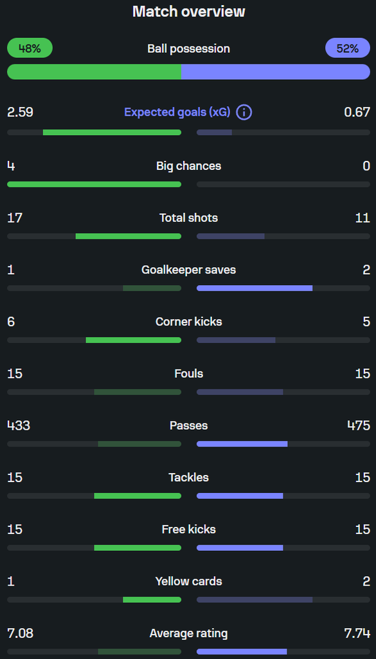Click the green Big chances bar
This screenshot has width=376, height=659.
(94, 185)
